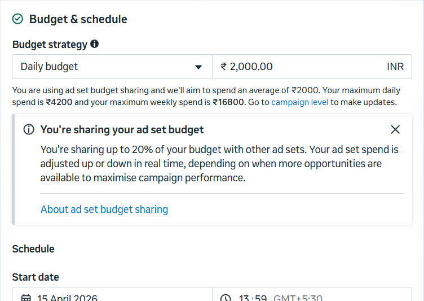
Task: Click the GMT+5:30 timezone text
Action: (x=298, y=298)
